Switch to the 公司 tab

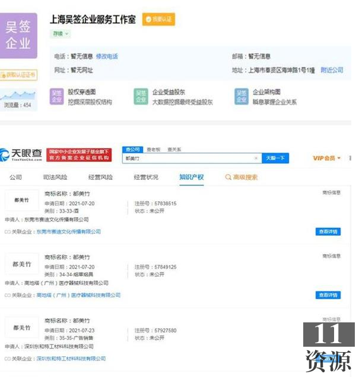(x=15, y=178)
